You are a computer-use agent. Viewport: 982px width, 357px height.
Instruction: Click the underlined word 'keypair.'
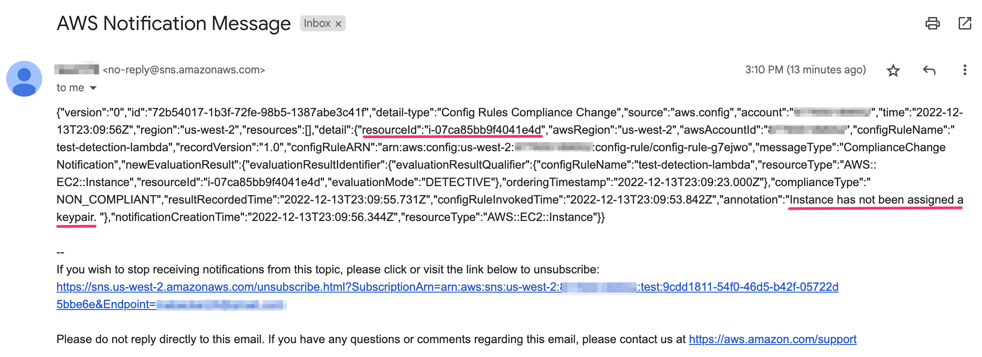pyautogui.click(x=76, y=217)
